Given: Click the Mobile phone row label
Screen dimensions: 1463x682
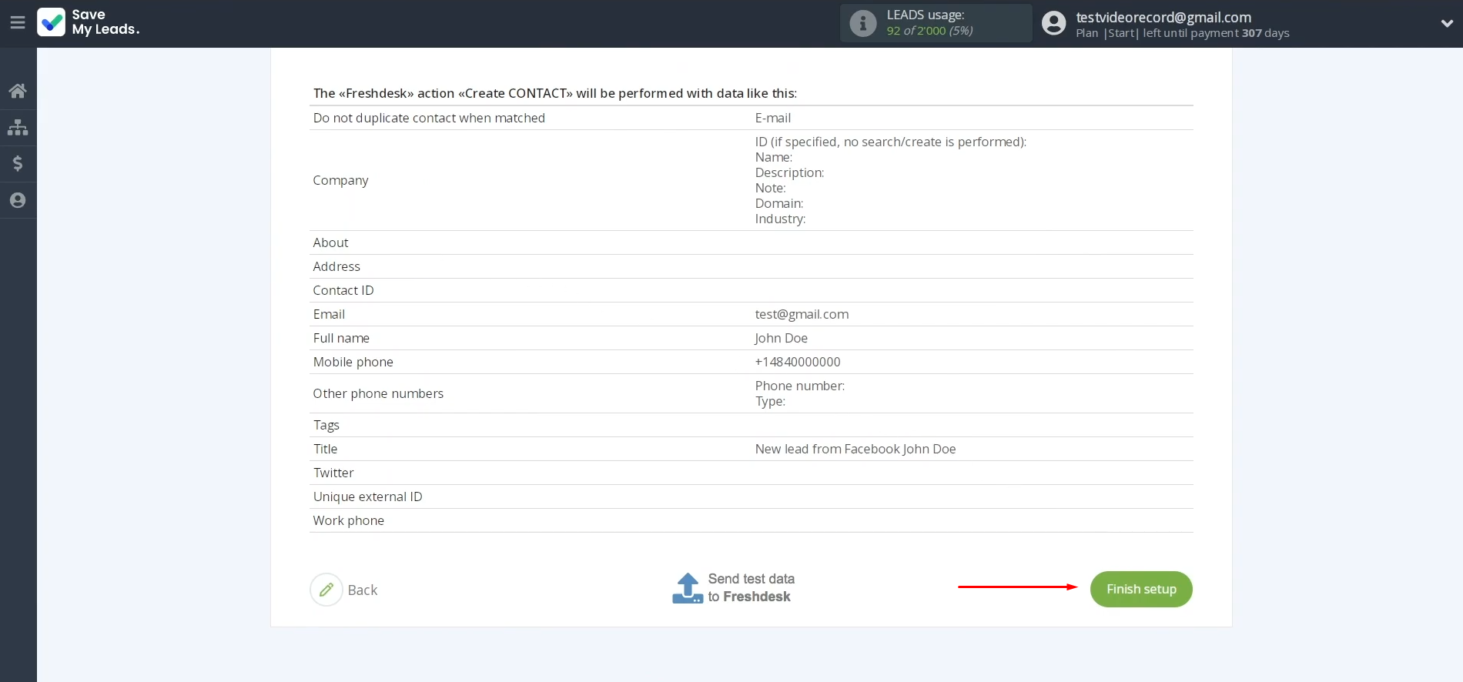Looking at the screenshot, I should (x=353, y=362).
